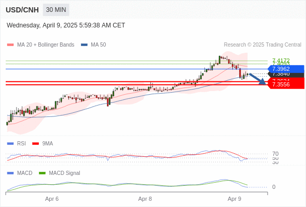Select the blue 7.3962 pivot price label
The width and height of the screenshot is (306, 207).
coord(286,69)
